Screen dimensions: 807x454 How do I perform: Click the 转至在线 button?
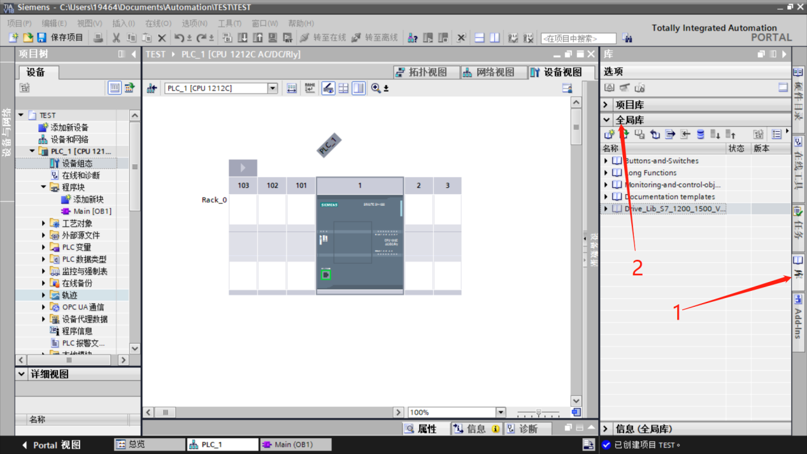point(323,38)
